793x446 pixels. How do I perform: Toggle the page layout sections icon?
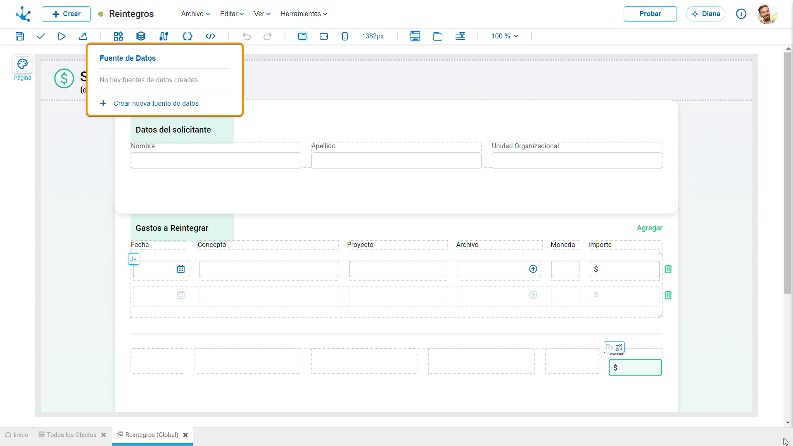[415, 36]
